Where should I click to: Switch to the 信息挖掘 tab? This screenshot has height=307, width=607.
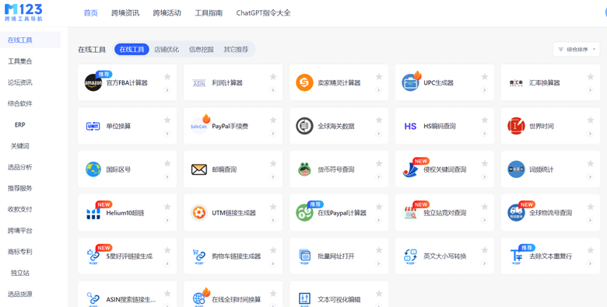click(x=202, y=50)
